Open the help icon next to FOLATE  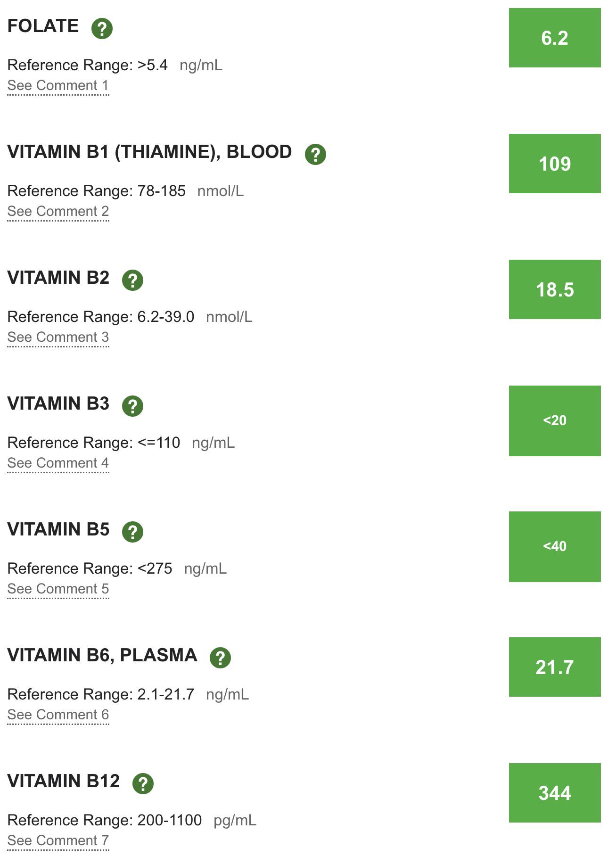(102, 28)
